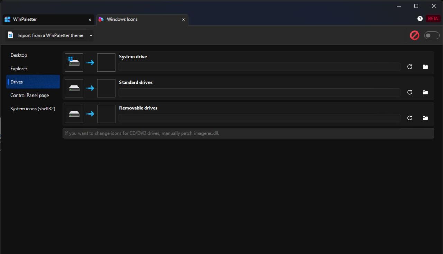Viewport: 443px width, 254px height.
Task: Click the Removable drives icon preview
Action: click(x=74, y=114)
